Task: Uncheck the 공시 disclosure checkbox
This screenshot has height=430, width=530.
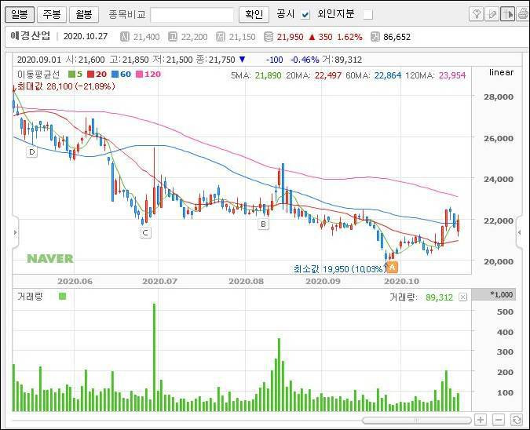Action: (x=305, y=15)
